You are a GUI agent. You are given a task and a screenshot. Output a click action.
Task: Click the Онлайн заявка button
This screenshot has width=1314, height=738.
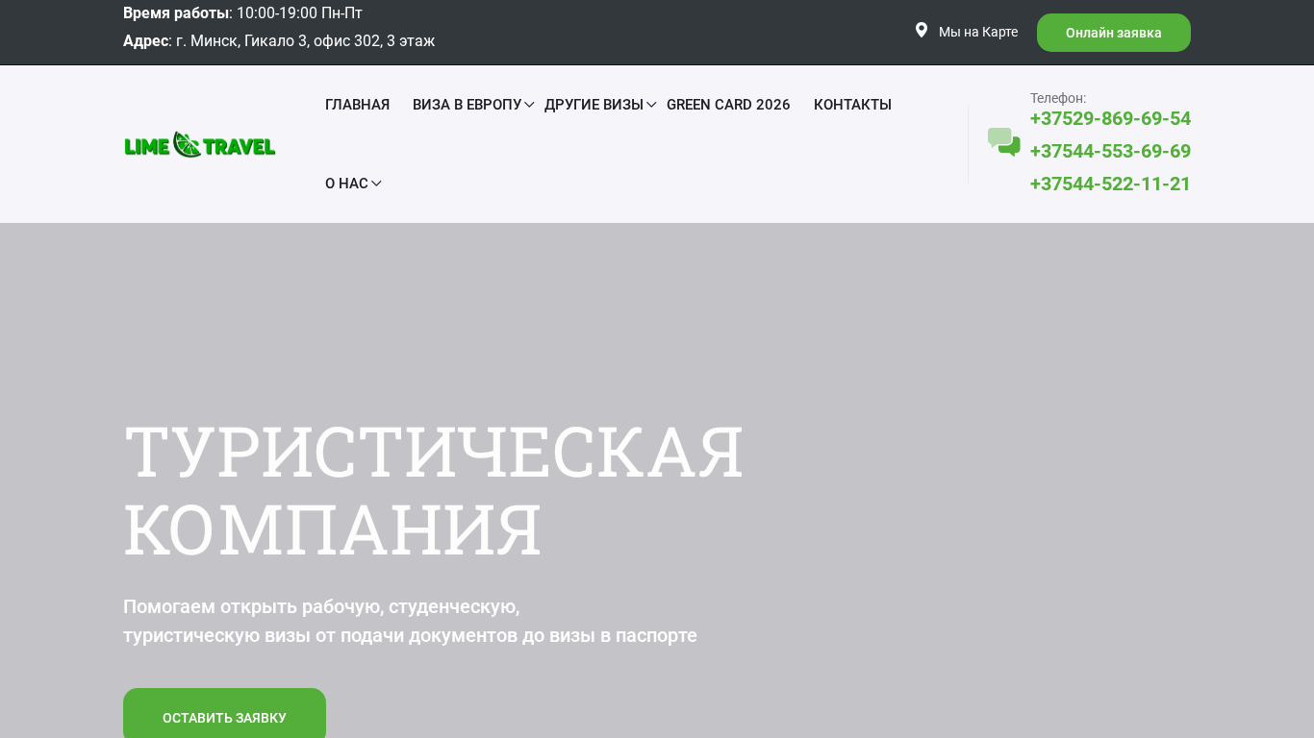tap(1114, 33)
